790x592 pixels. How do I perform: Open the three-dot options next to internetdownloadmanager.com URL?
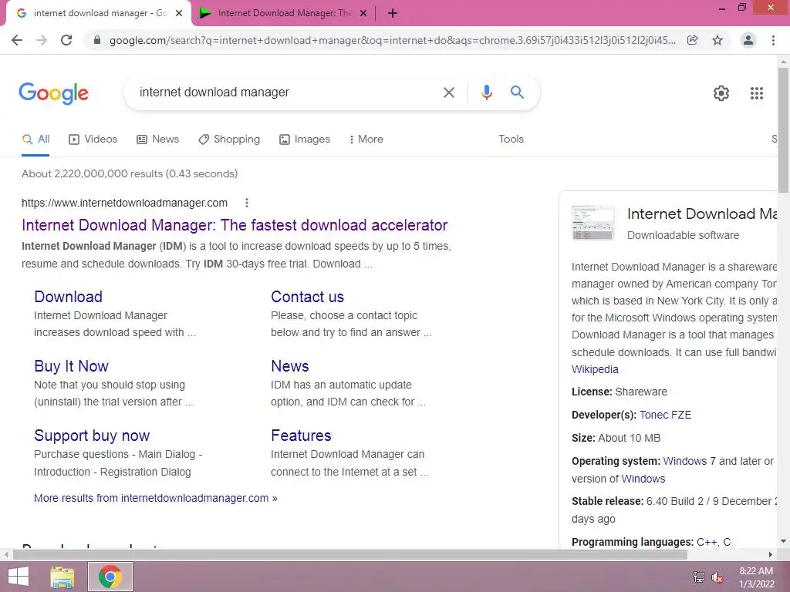tap(246, 203)
